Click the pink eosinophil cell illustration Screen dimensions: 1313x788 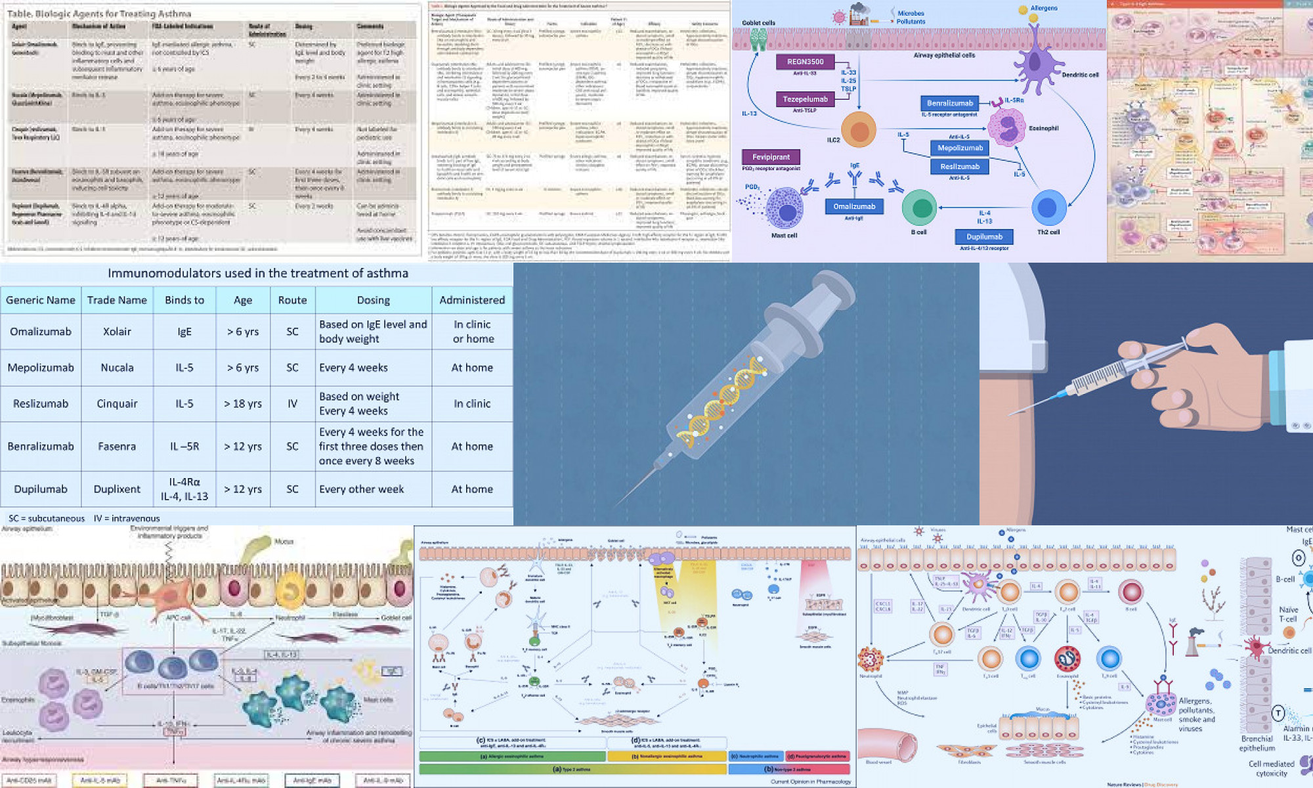(x=1006, y=127)
